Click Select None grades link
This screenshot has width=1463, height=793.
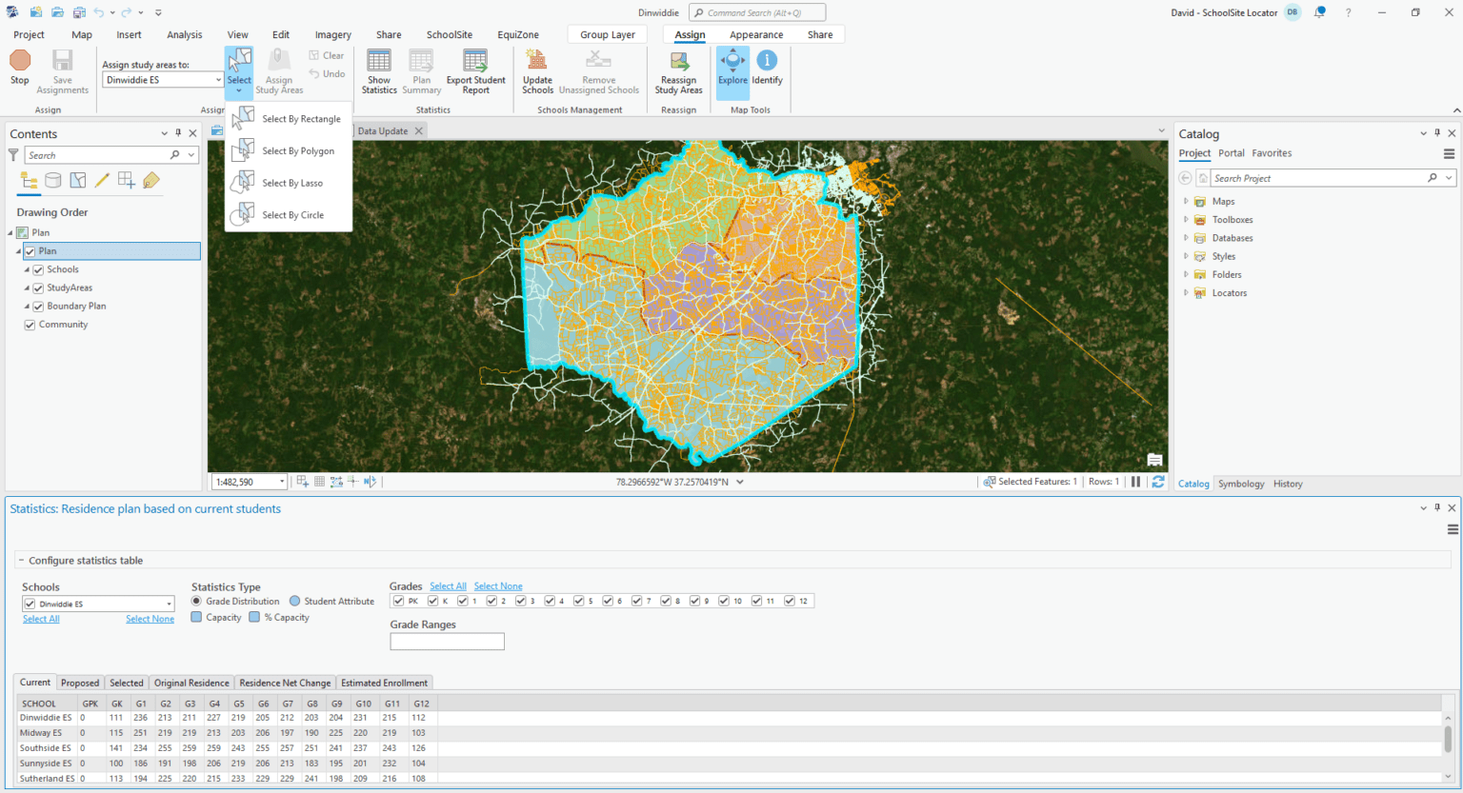tap(498, 586)
